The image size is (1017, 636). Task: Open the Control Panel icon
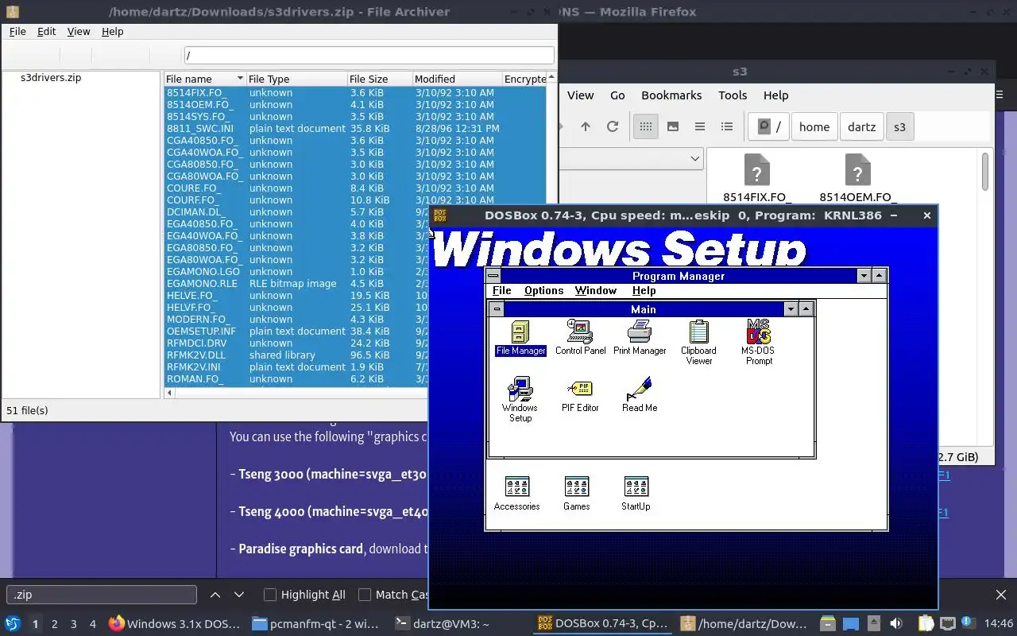click(x=580, y=338)
